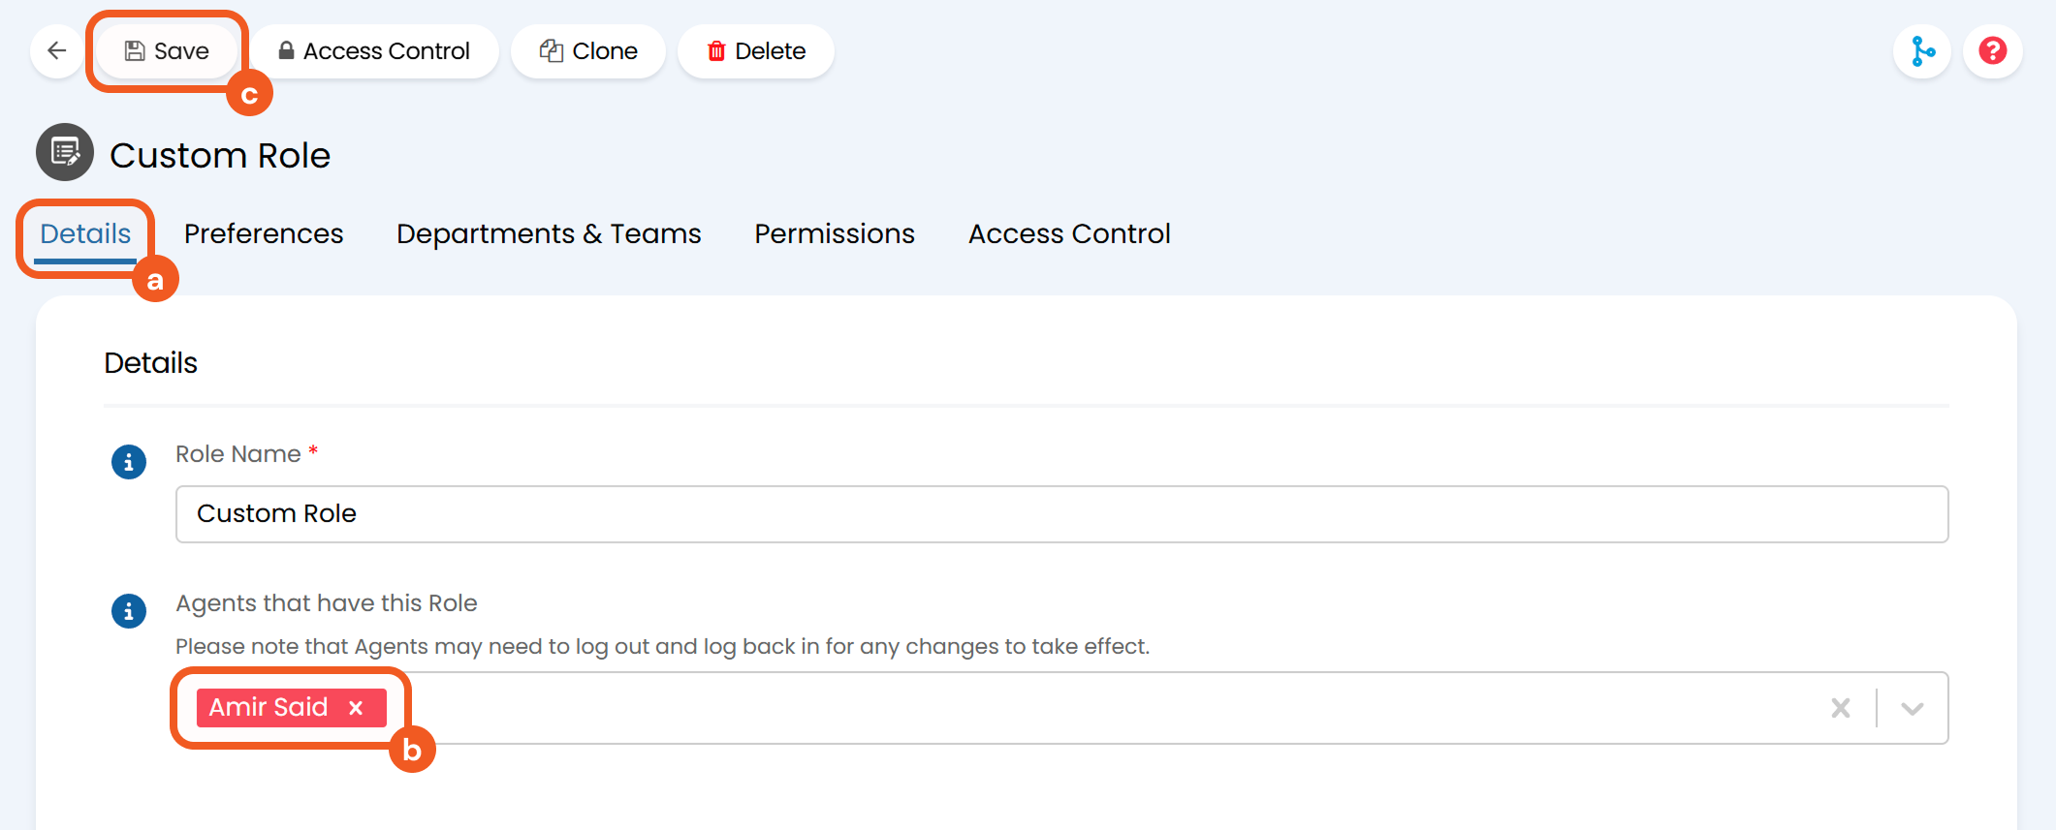Open help via the red question mark

point(1992,51)
